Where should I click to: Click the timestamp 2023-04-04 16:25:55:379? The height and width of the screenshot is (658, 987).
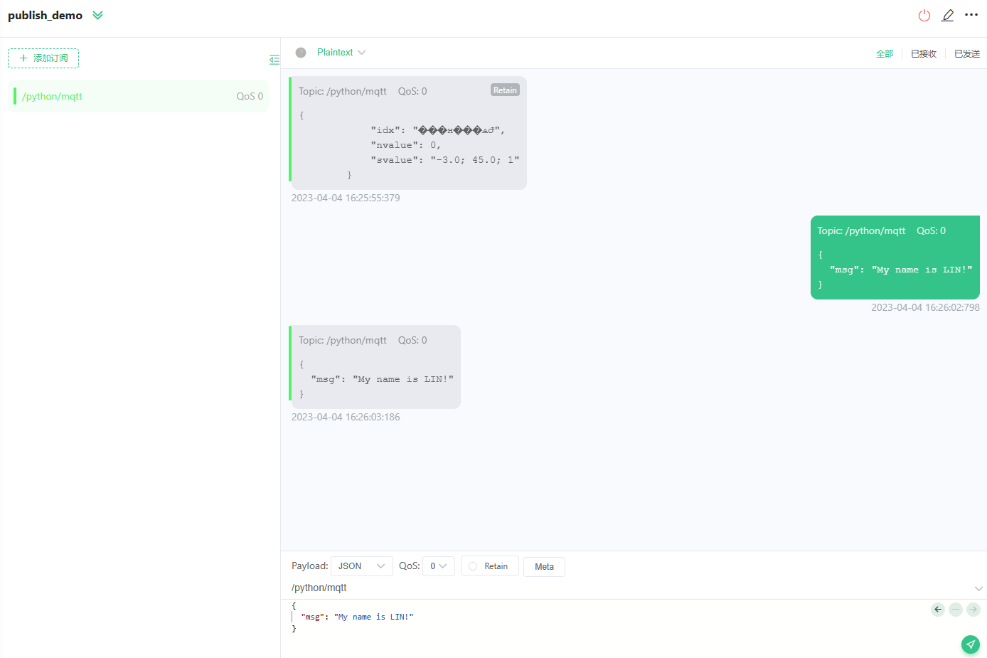[346, 198]
